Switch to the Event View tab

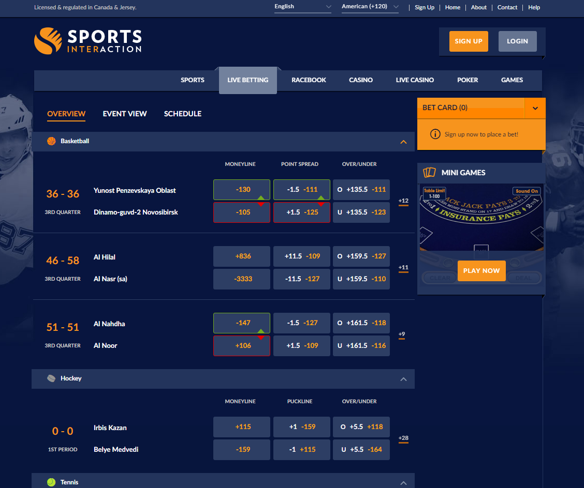(125, 114)
